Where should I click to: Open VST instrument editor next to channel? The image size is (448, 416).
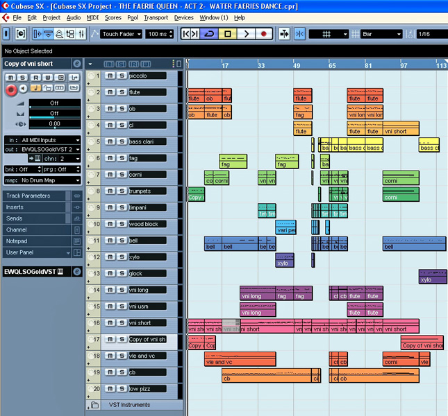[35, 159]
